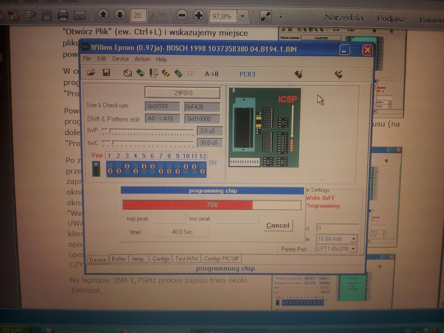
Task: Click the LB toolbar item
Action: pyautogui.click(x=191, y=74)
